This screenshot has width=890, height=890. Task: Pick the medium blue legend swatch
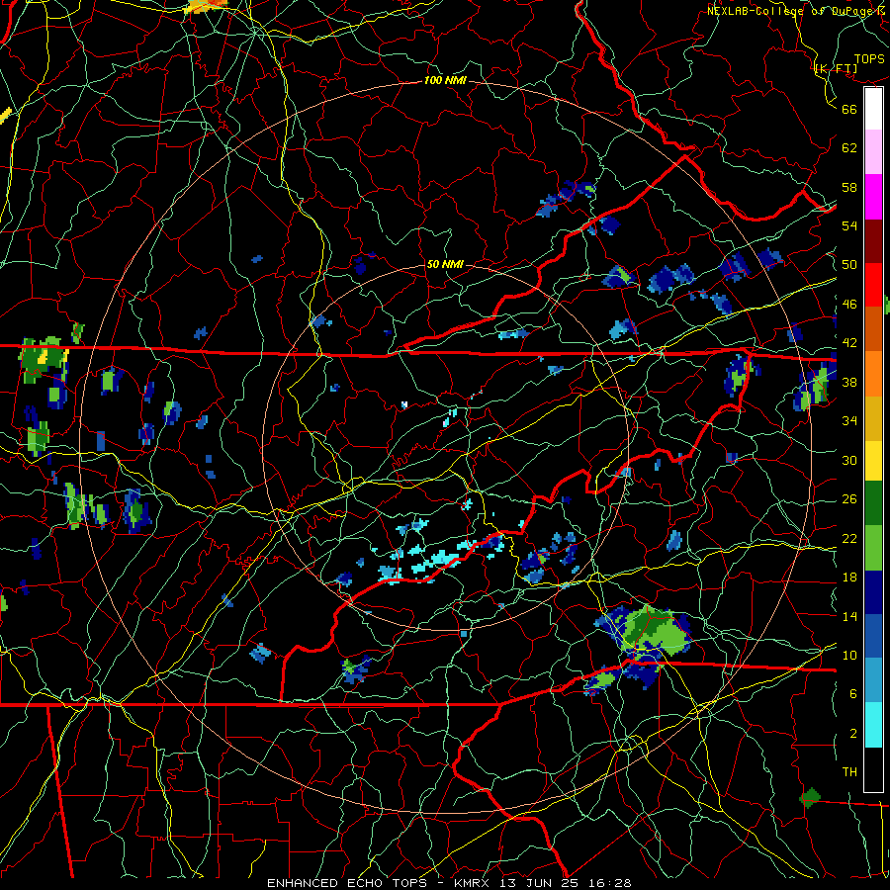(873, 636)
